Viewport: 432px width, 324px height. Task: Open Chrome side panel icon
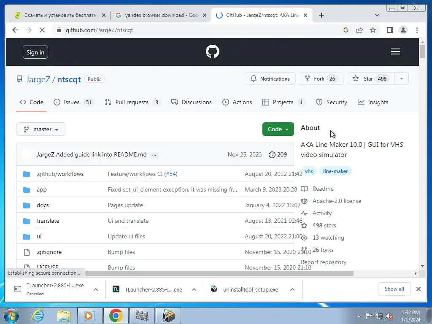[389, 30]
